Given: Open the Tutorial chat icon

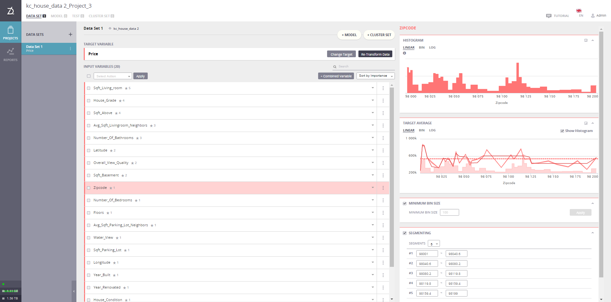Looking at the screenshot, I should click(x=549, y=16).
